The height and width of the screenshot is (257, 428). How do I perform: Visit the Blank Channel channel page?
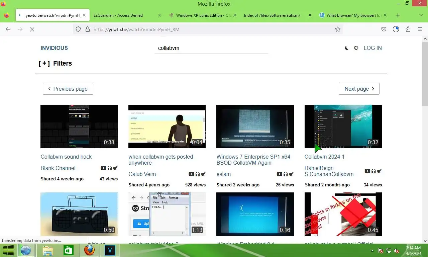tap(58, 168)
